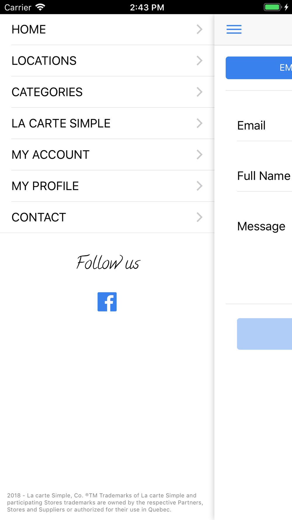Click the chevron beside MY PROFILE
Image resolution: width=292 pixels, height=520 pixels.
[x=199, y=186]
